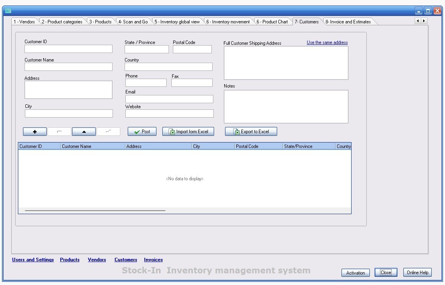Add a new customer record with plus button

click(x=35, y=132)
